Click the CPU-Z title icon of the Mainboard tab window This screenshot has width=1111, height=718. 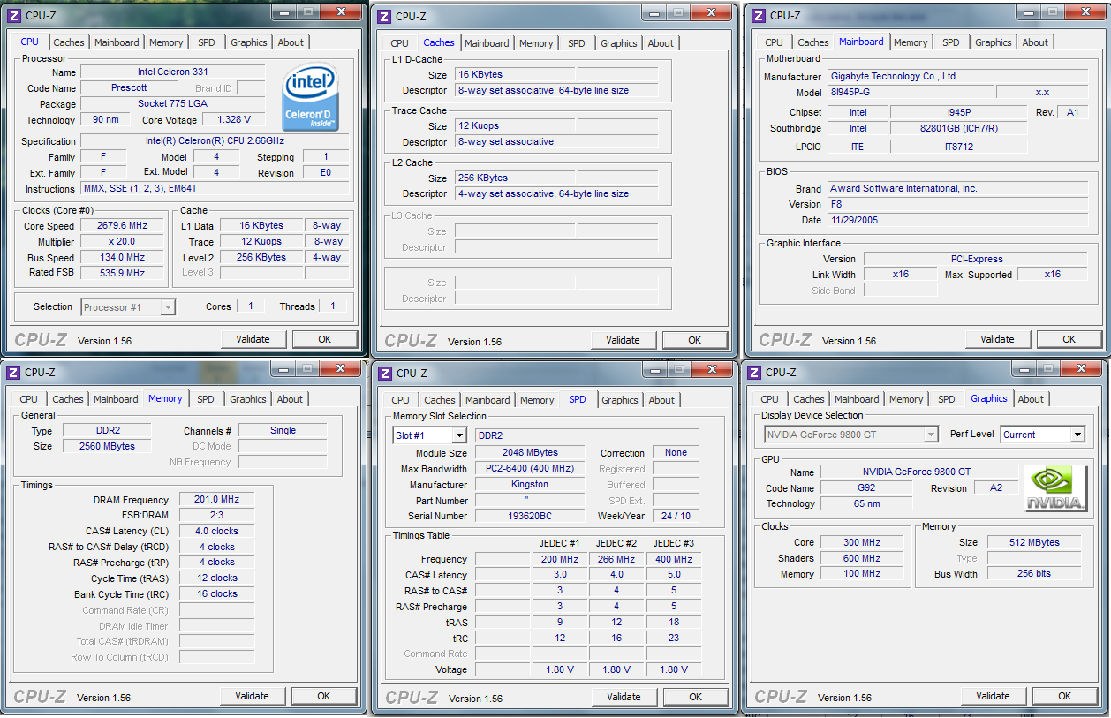(759, 15)
